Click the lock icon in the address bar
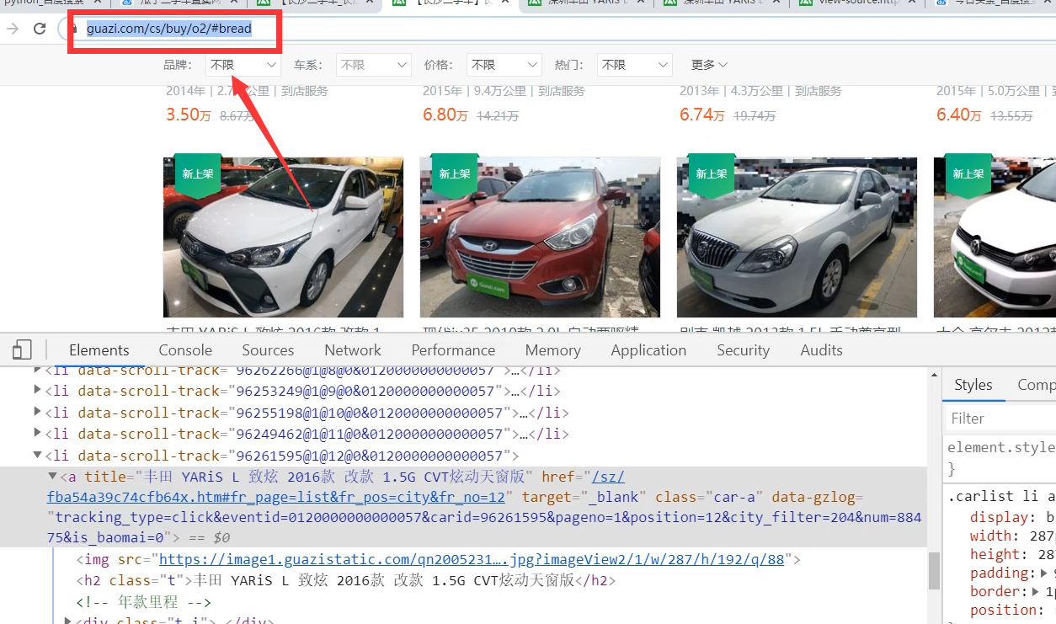1056x624 pixels. coord(71,29)
